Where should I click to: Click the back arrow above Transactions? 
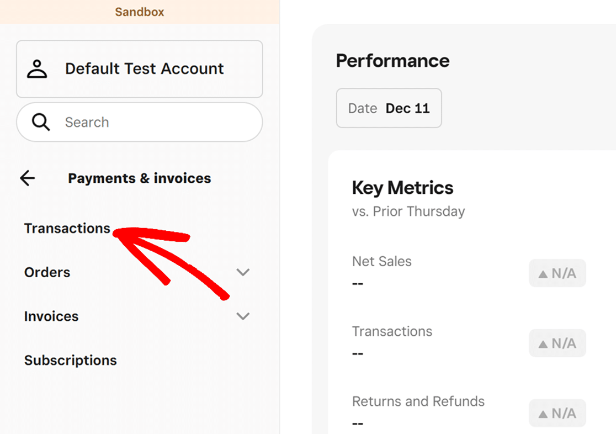tap(27, 178)
